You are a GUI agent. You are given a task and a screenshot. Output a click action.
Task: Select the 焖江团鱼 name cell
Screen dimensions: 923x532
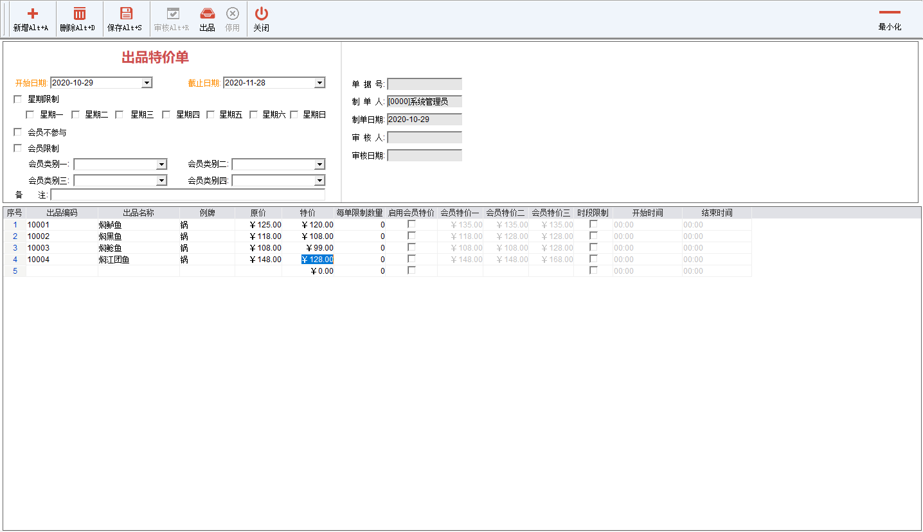[139, 260]
